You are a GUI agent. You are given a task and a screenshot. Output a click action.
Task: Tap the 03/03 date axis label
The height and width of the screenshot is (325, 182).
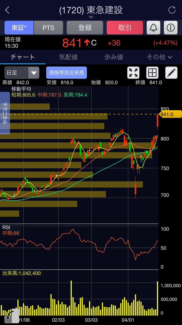coord(91,320)
